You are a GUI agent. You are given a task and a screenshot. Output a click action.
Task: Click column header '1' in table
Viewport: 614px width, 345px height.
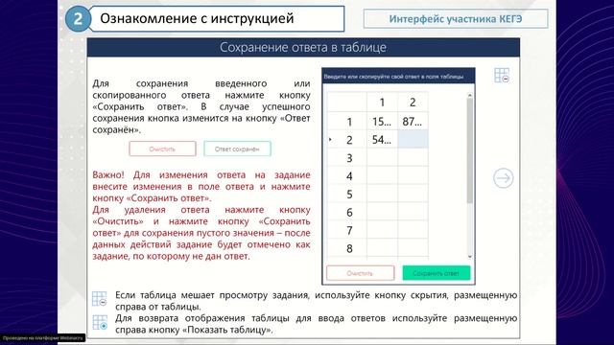382,103
